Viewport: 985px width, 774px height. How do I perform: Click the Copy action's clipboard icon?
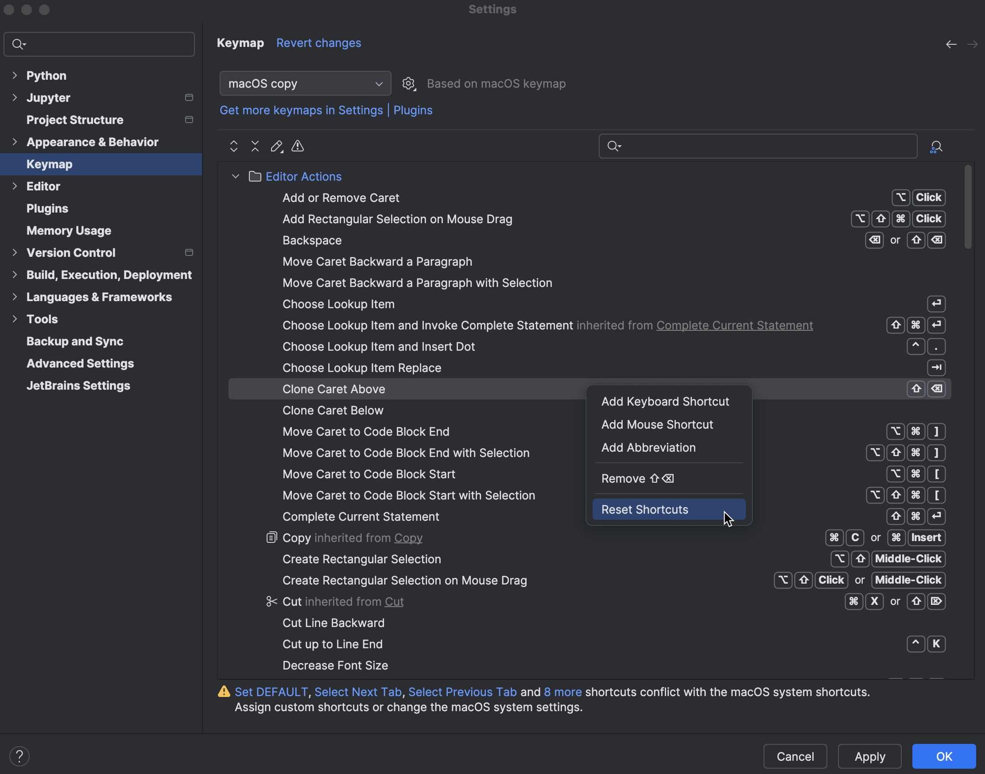pyautogui.click(x=271, y=538)
